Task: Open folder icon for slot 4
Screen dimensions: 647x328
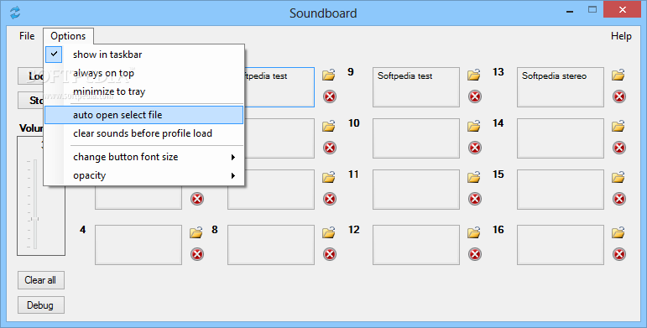Action: (196, 232)
